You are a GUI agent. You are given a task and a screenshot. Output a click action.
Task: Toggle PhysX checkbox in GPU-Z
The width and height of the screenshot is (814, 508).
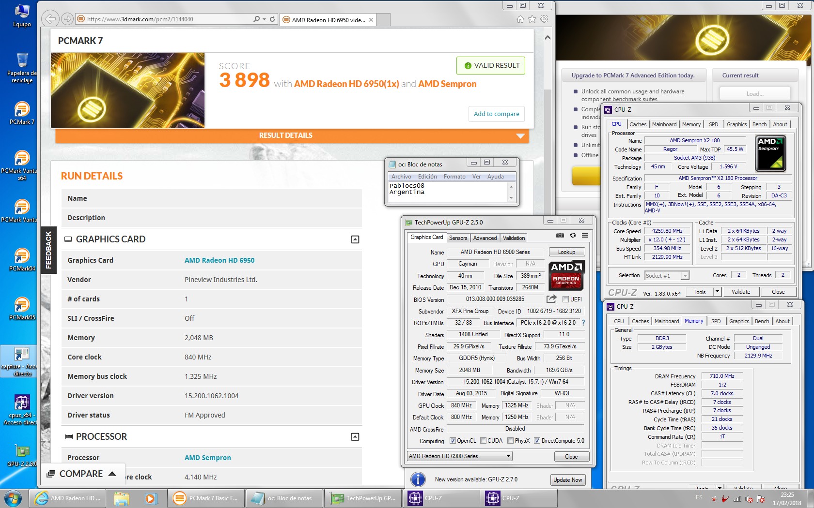coord(510,441)
